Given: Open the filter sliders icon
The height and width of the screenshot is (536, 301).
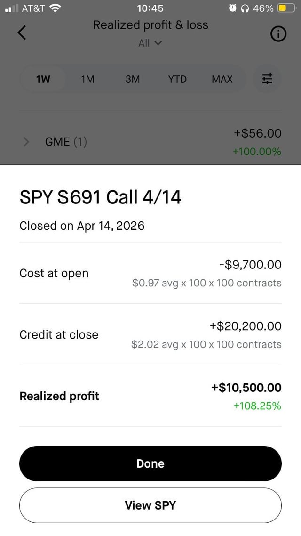Looking at the screenshot, I should click(x=267, y=79).
